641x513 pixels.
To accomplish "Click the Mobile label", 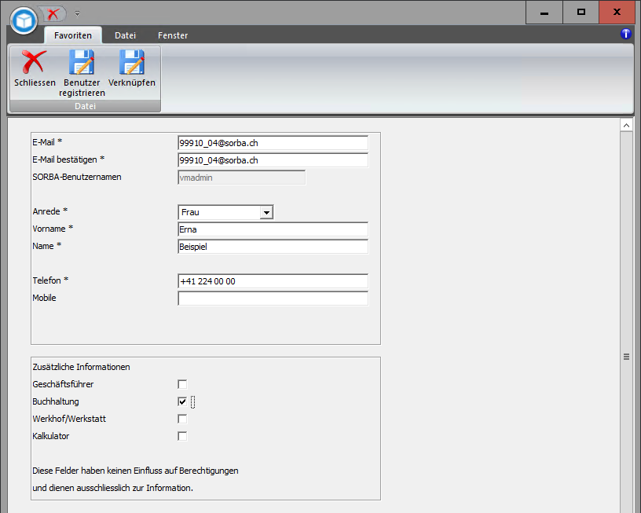I will point(44,298).
